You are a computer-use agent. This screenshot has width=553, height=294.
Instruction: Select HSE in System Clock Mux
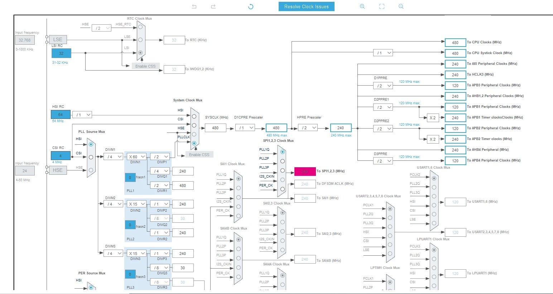pos(194,134)
